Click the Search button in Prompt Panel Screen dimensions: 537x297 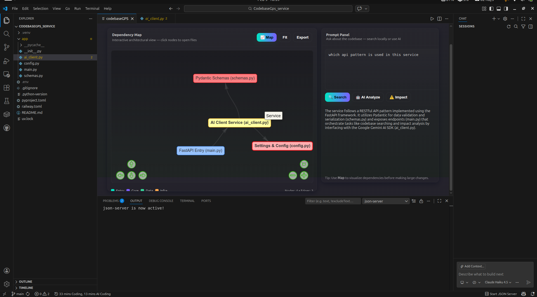[337, 97]
